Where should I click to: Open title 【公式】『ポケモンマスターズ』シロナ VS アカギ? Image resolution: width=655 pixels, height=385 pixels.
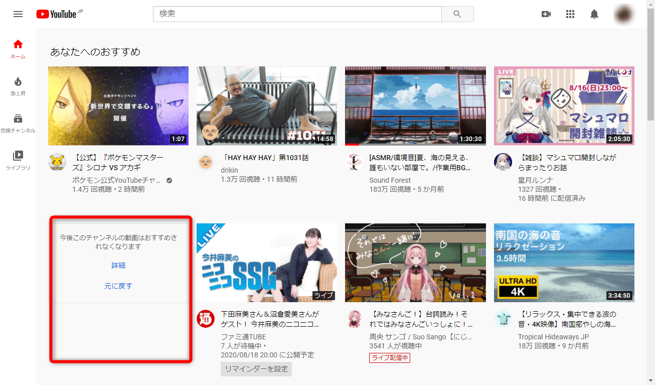[118, 163]
